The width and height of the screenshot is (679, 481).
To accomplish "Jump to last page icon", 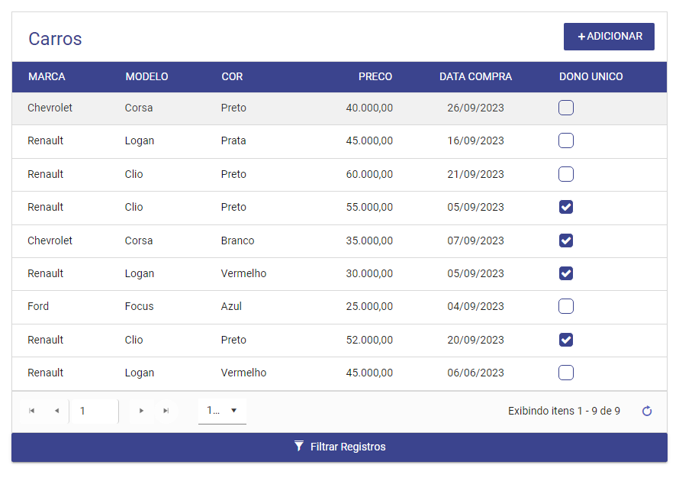I will coord(166,411).
